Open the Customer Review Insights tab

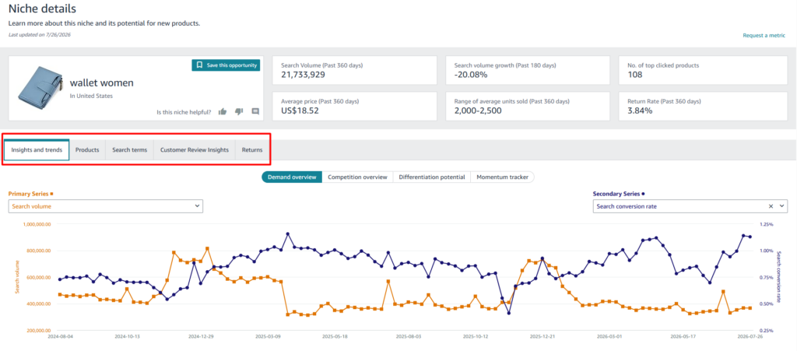(x=194, y=150)
